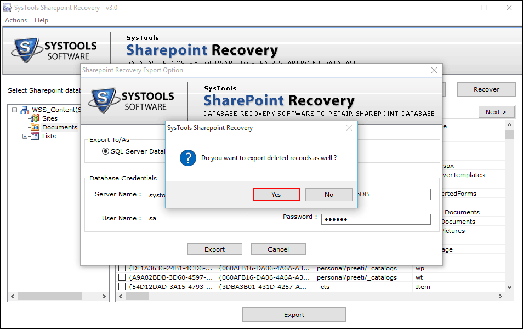
Task: Click tree panel horizontal scrollbar left arrow
Action: 13,296
